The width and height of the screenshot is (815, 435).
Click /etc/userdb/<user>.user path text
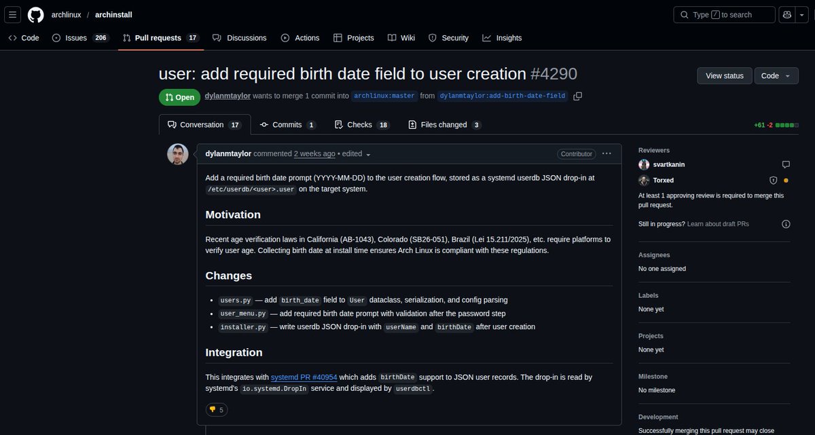(251, 189)
